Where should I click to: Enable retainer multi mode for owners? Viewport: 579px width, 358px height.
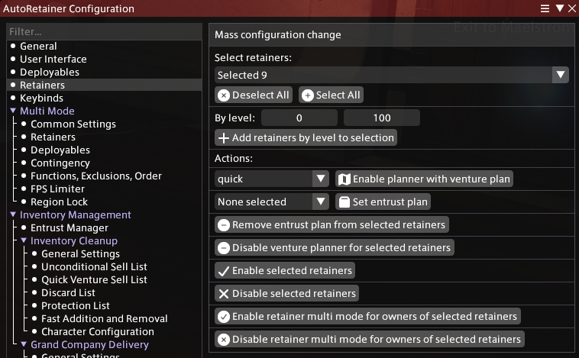[367, 316]
